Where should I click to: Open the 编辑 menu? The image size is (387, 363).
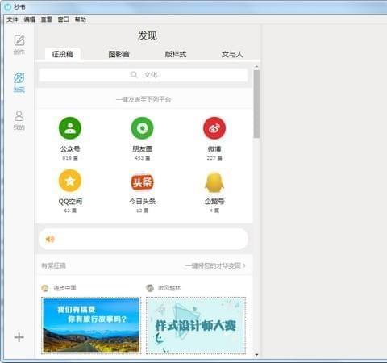coord(30,19)
